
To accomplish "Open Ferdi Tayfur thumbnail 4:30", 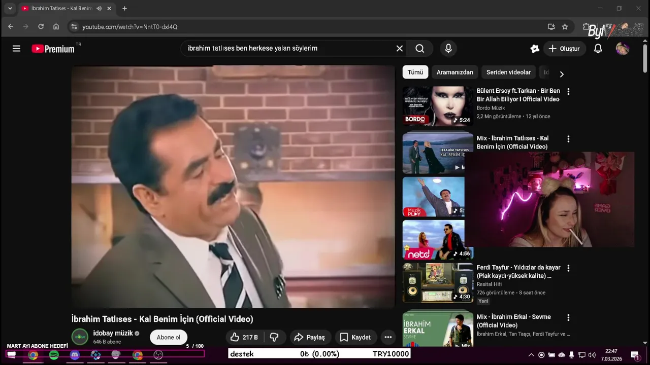I will click(438, 282).
